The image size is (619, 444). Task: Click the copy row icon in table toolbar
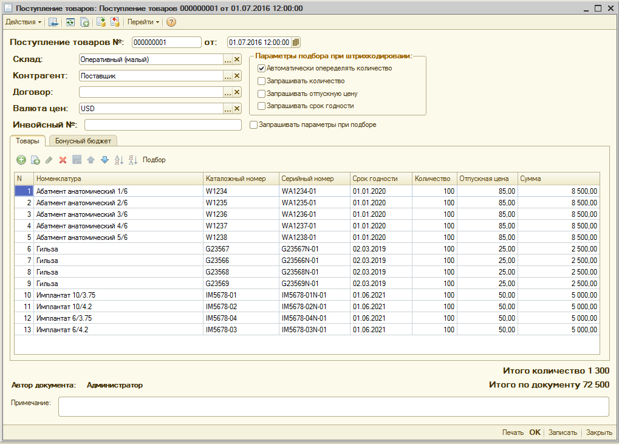(x=35, y=160)
